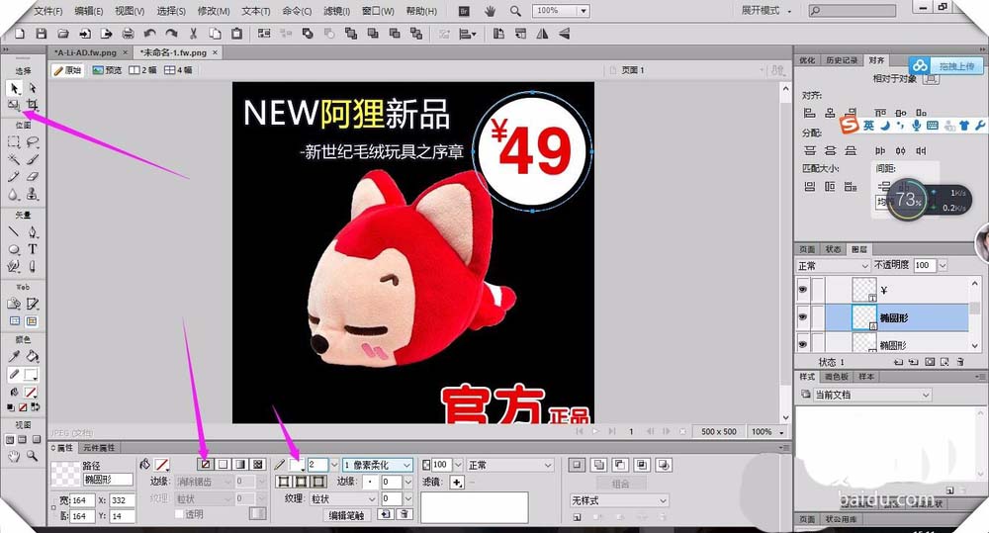
Task: Activate the Paint Bucket tool
Action: [x=33, y=357]
